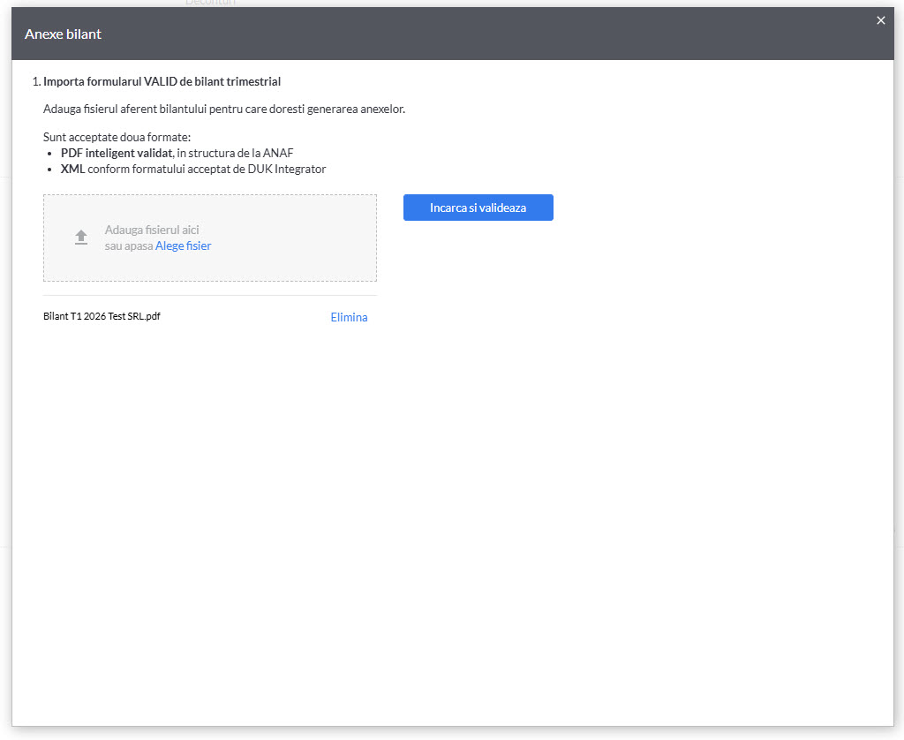The width and height of the screenshot is (904, 740).
Task: Click the ANAF word in the PDF bullet
Action: coord(278,153)
